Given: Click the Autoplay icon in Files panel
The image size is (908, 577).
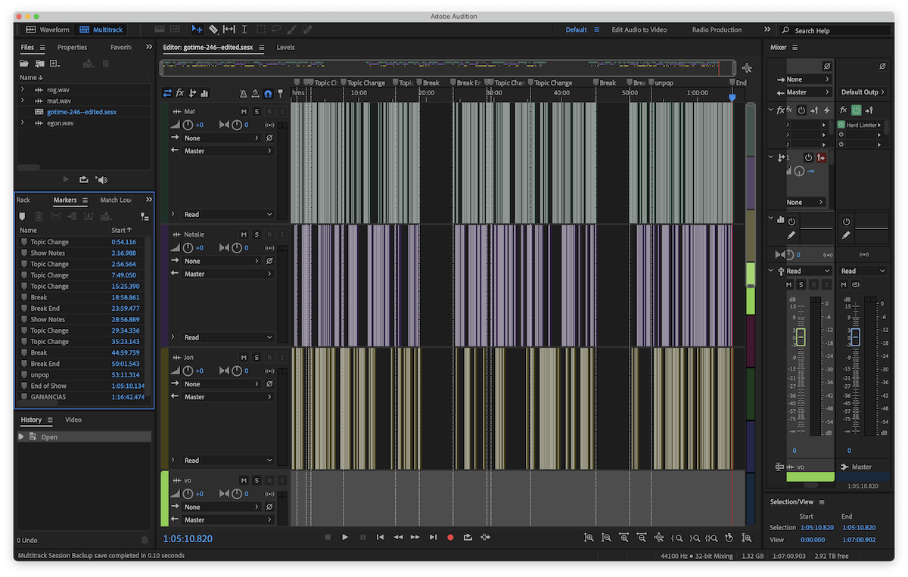Looking at the screenshot, I should (101, 179).
